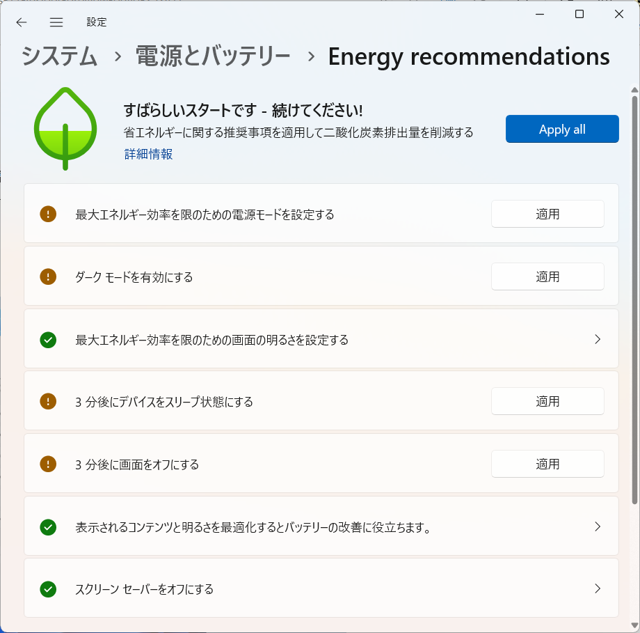Viewport: 640px width, 633px height.
Task: Apply 3 分後に画面をオフにする setting
Action: [x=547, y=464]
